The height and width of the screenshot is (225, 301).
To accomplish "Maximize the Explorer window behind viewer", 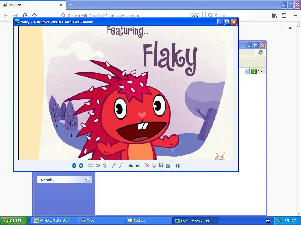I will coord(256,45).
